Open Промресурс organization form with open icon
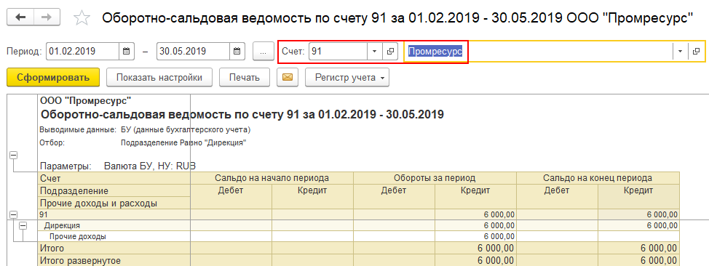Viewport: 709px width, 266px height. [x=697, y=52]
